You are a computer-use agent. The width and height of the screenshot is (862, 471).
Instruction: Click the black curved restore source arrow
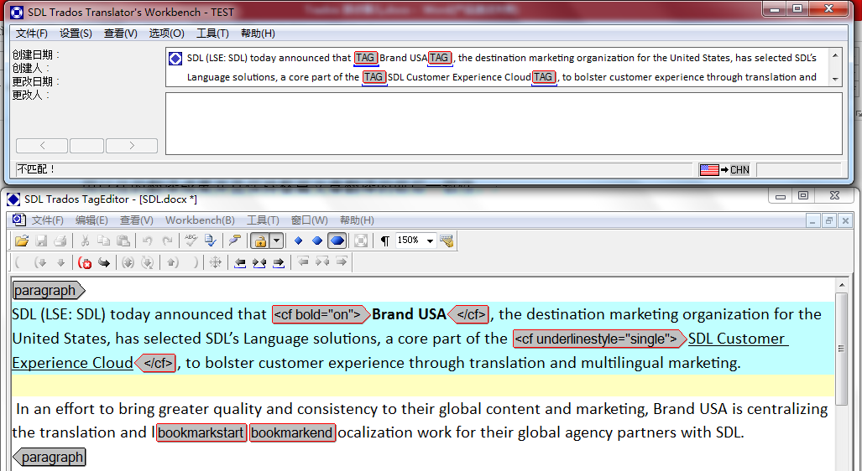[104, 262]
